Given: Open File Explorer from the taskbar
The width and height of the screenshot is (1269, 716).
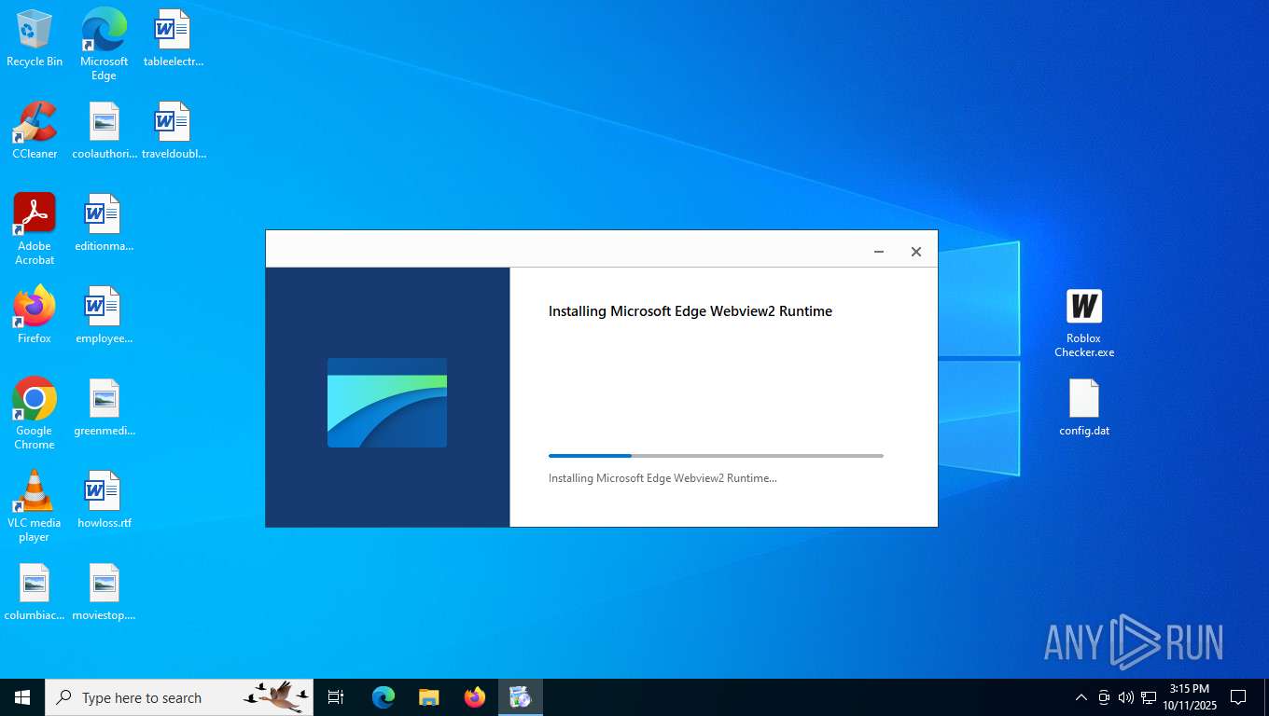Looking at the screenshot, I should pyautogui.click(x=429, y=697).
